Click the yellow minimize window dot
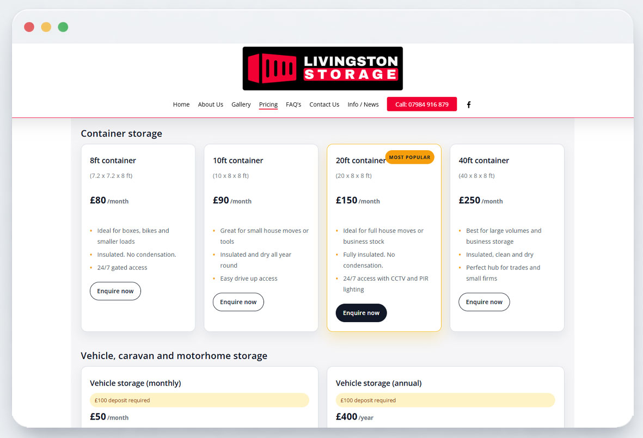Image resolution: width=643 pixels, height=438 pixels. (x=46, y=27)
